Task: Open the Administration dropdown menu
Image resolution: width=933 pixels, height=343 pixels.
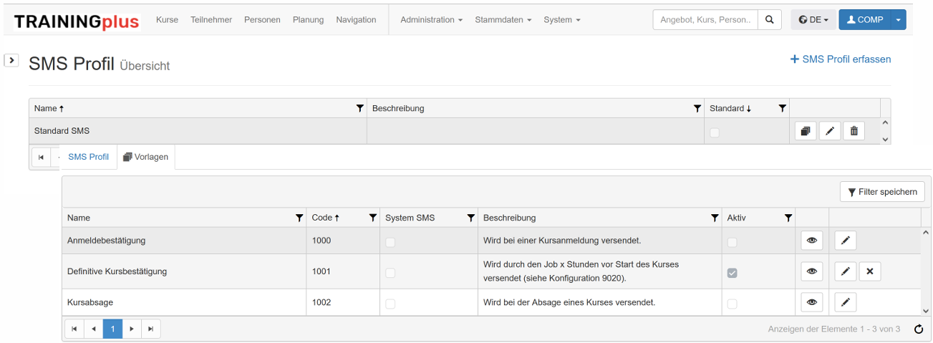Action: click(431, 20)
